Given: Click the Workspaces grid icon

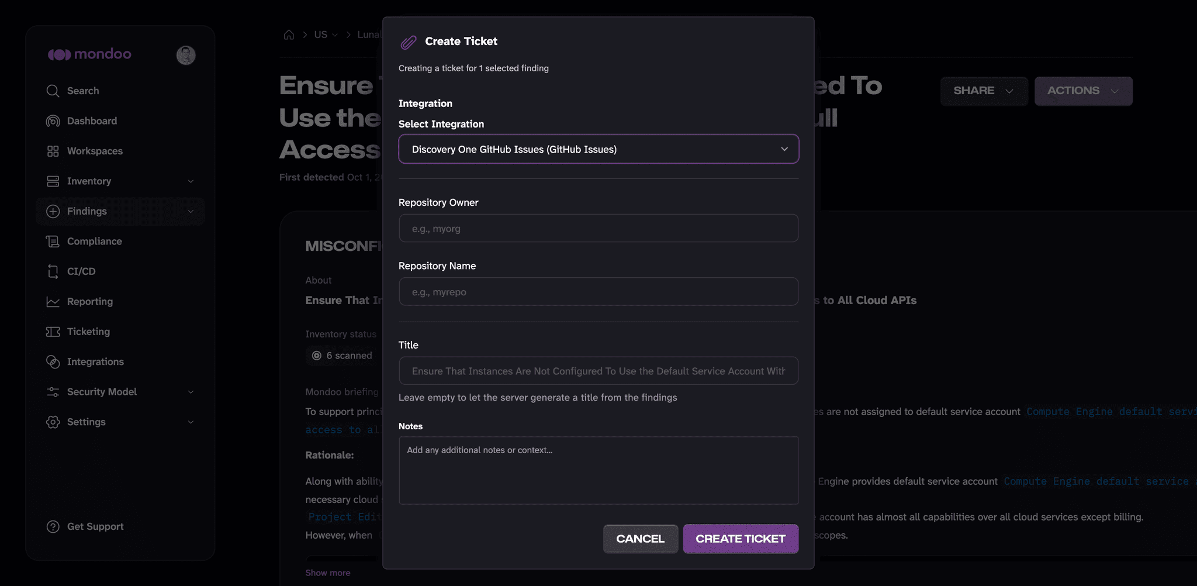Looking at the screenshot, I should pyautogui.click(x=53, y=151).
